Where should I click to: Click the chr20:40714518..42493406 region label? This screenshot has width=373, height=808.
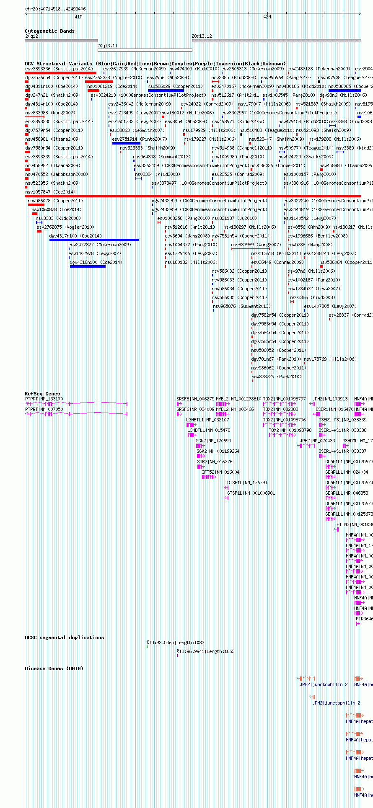click(x=55, y=9)
